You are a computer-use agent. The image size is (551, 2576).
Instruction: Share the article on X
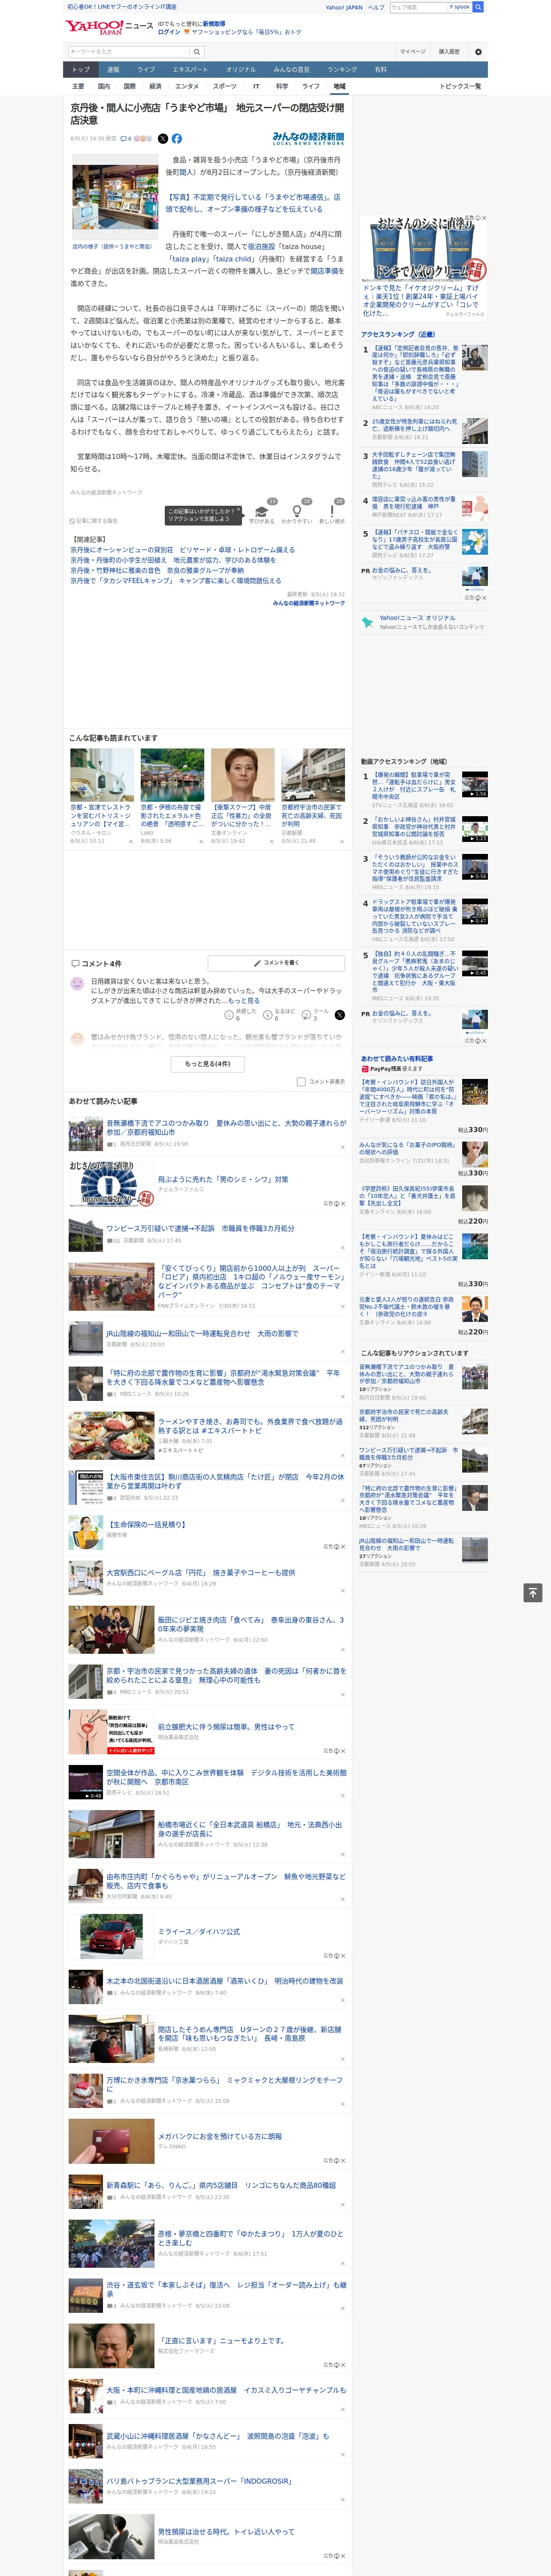point(163,139)
